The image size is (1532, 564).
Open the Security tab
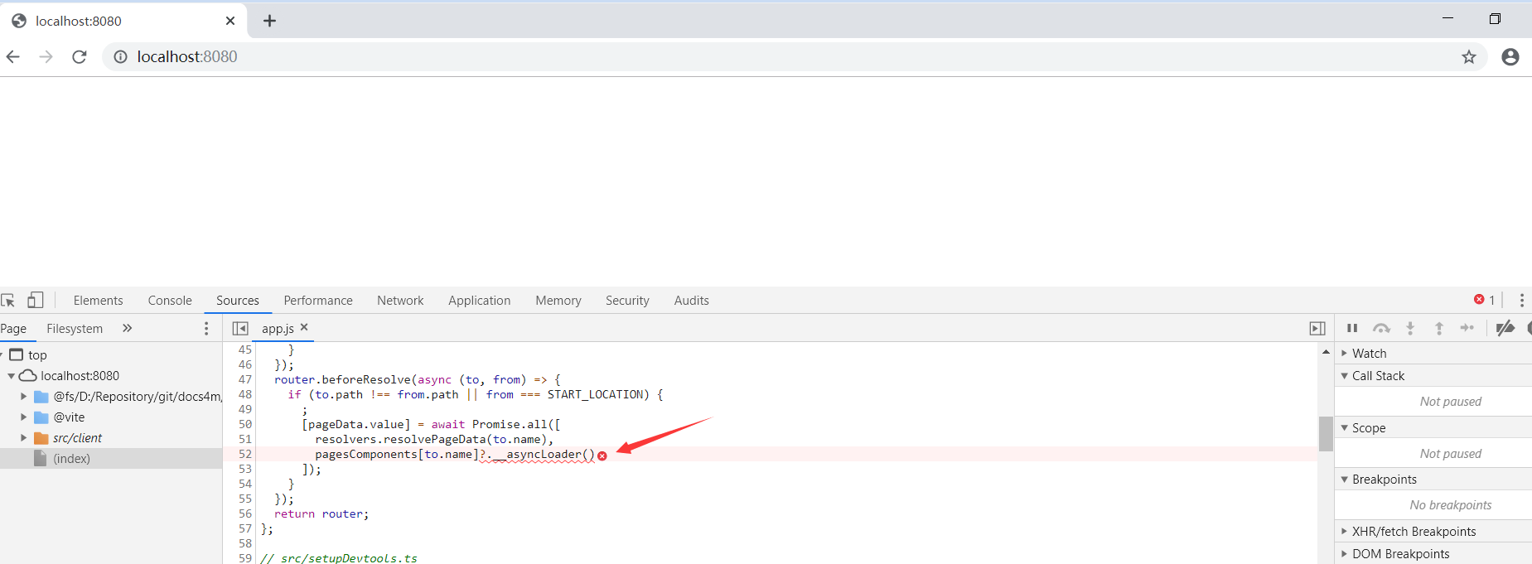(x=627, y=301)
